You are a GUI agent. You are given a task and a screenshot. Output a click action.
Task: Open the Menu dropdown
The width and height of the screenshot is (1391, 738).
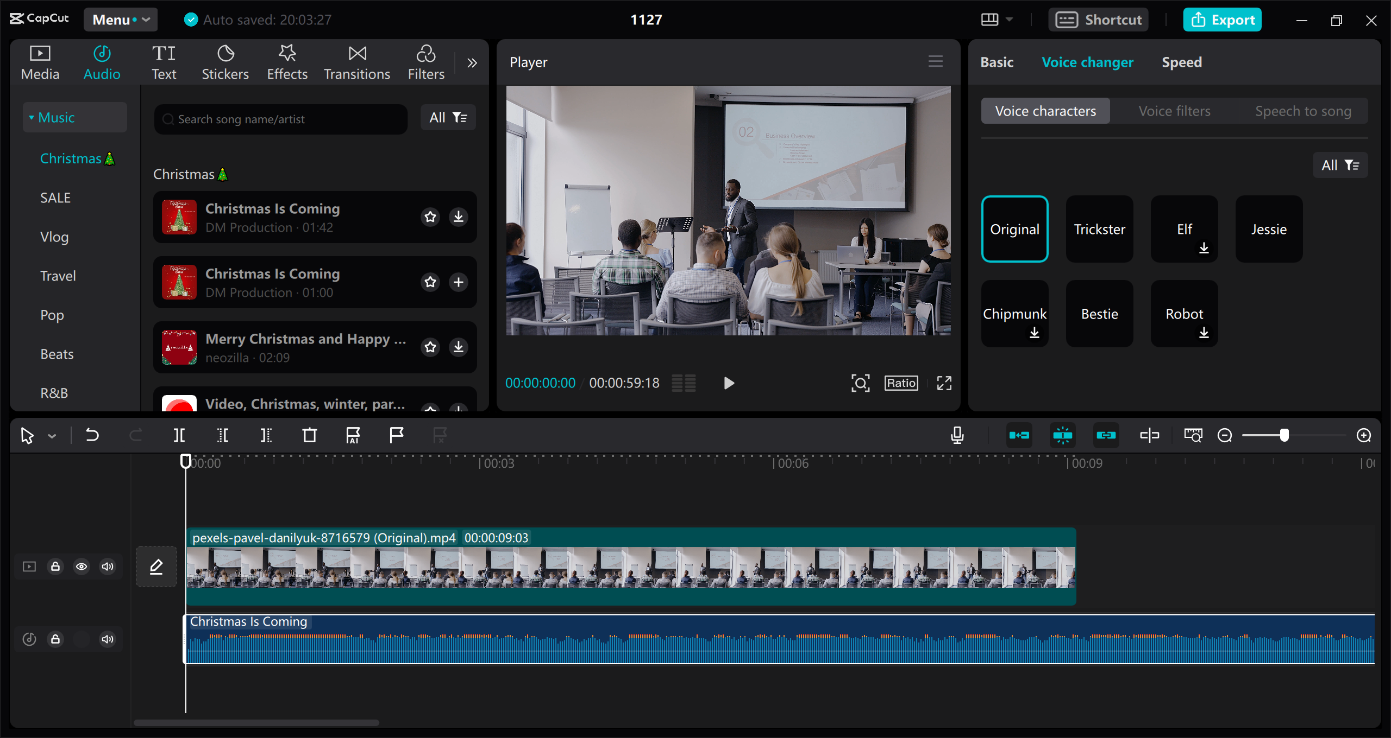(x=121, y=20)
